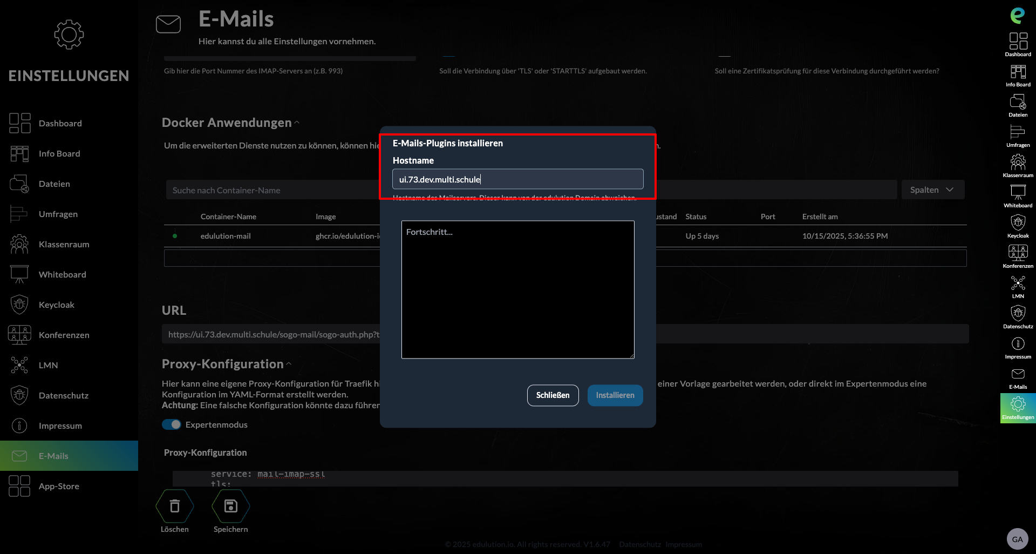Collapse the Proxy-Konfiguration section
This screenshot has height=554, width=1036.
(289, 363)
